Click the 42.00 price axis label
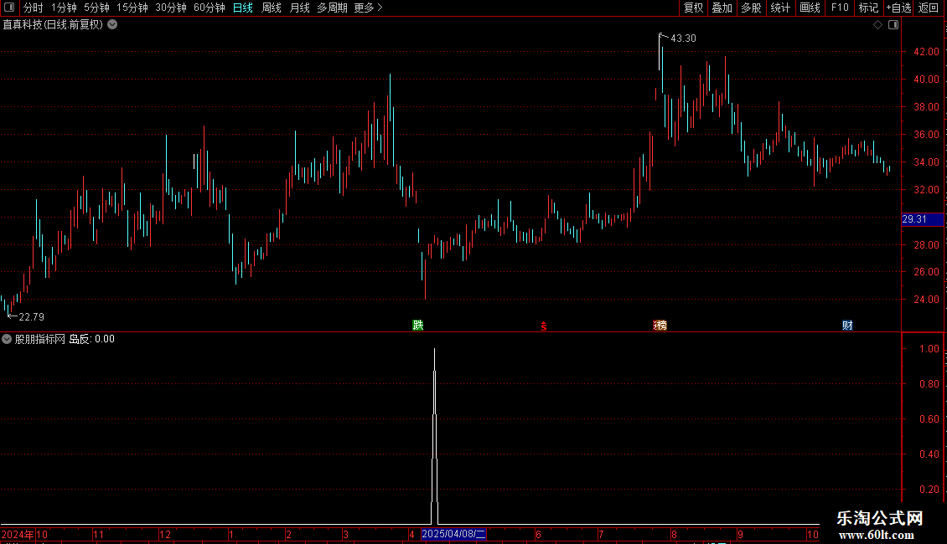This screenshot has width=947, height=544. click(926, 52)
